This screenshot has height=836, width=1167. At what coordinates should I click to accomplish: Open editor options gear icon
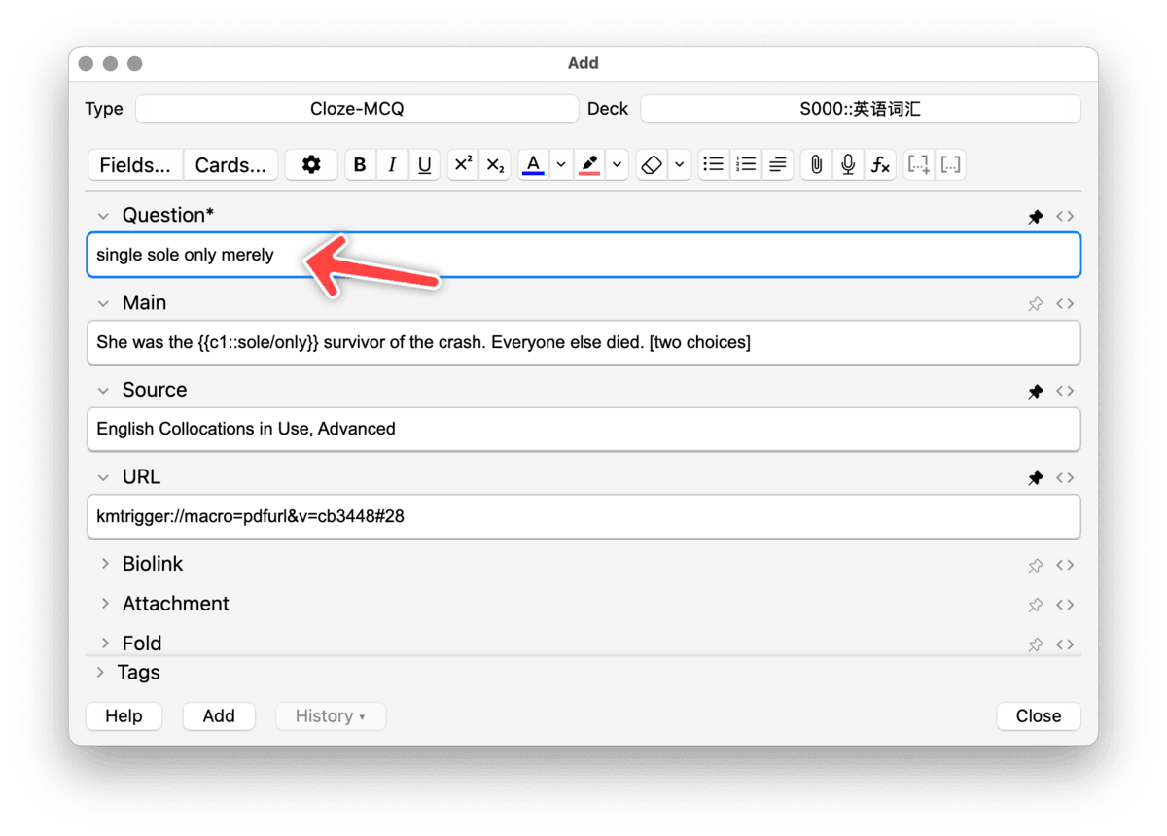[x=311, y=165]
